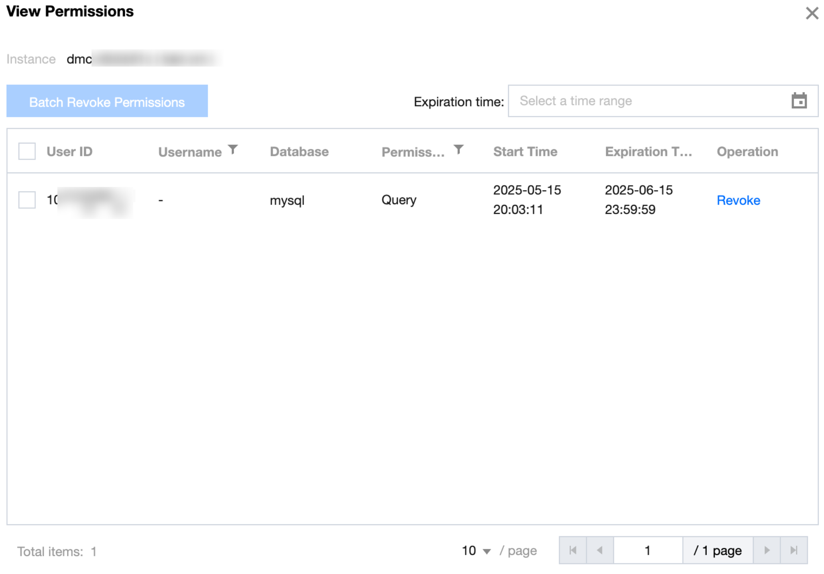The image size is (824, 574).
Task: Go to the next page arrow
Action: (767, 550)
